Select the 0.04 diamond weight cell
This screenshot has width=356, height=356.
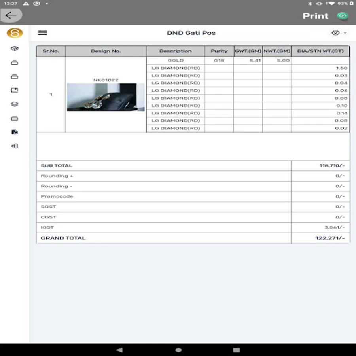(320, 83)
